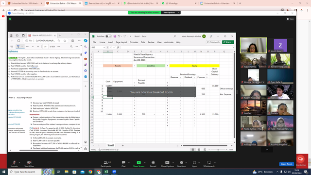
Task: Click the Zoom Participants icon
Action: click(x=106, y=162)
